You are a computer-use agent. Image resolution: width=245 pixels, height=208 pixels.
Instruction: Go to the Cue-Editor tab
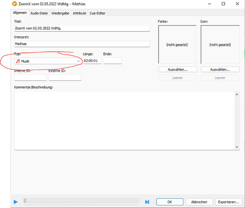click(98, 13)
